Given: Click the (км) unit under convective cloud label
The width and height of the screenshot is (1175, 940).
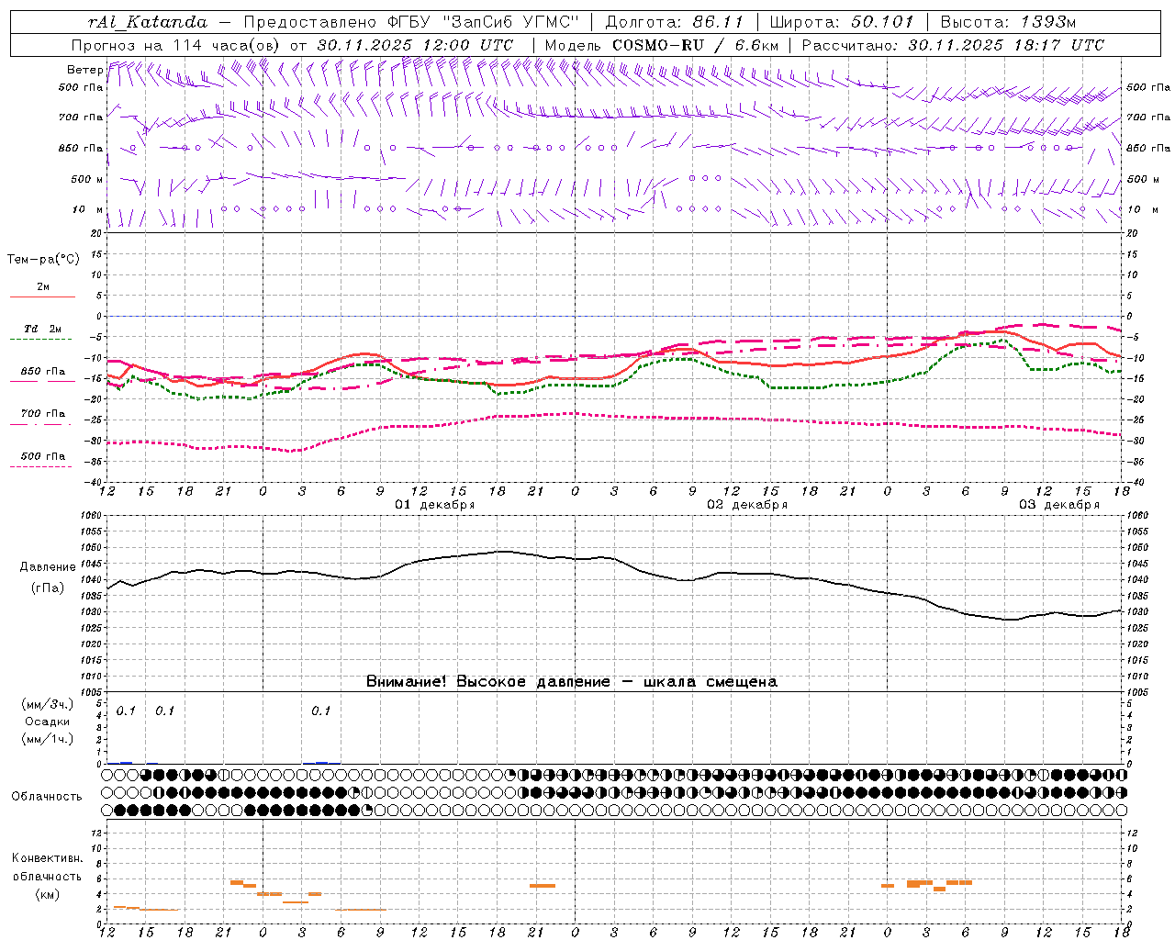Looking at the screenshot, I should click(48, 894).
